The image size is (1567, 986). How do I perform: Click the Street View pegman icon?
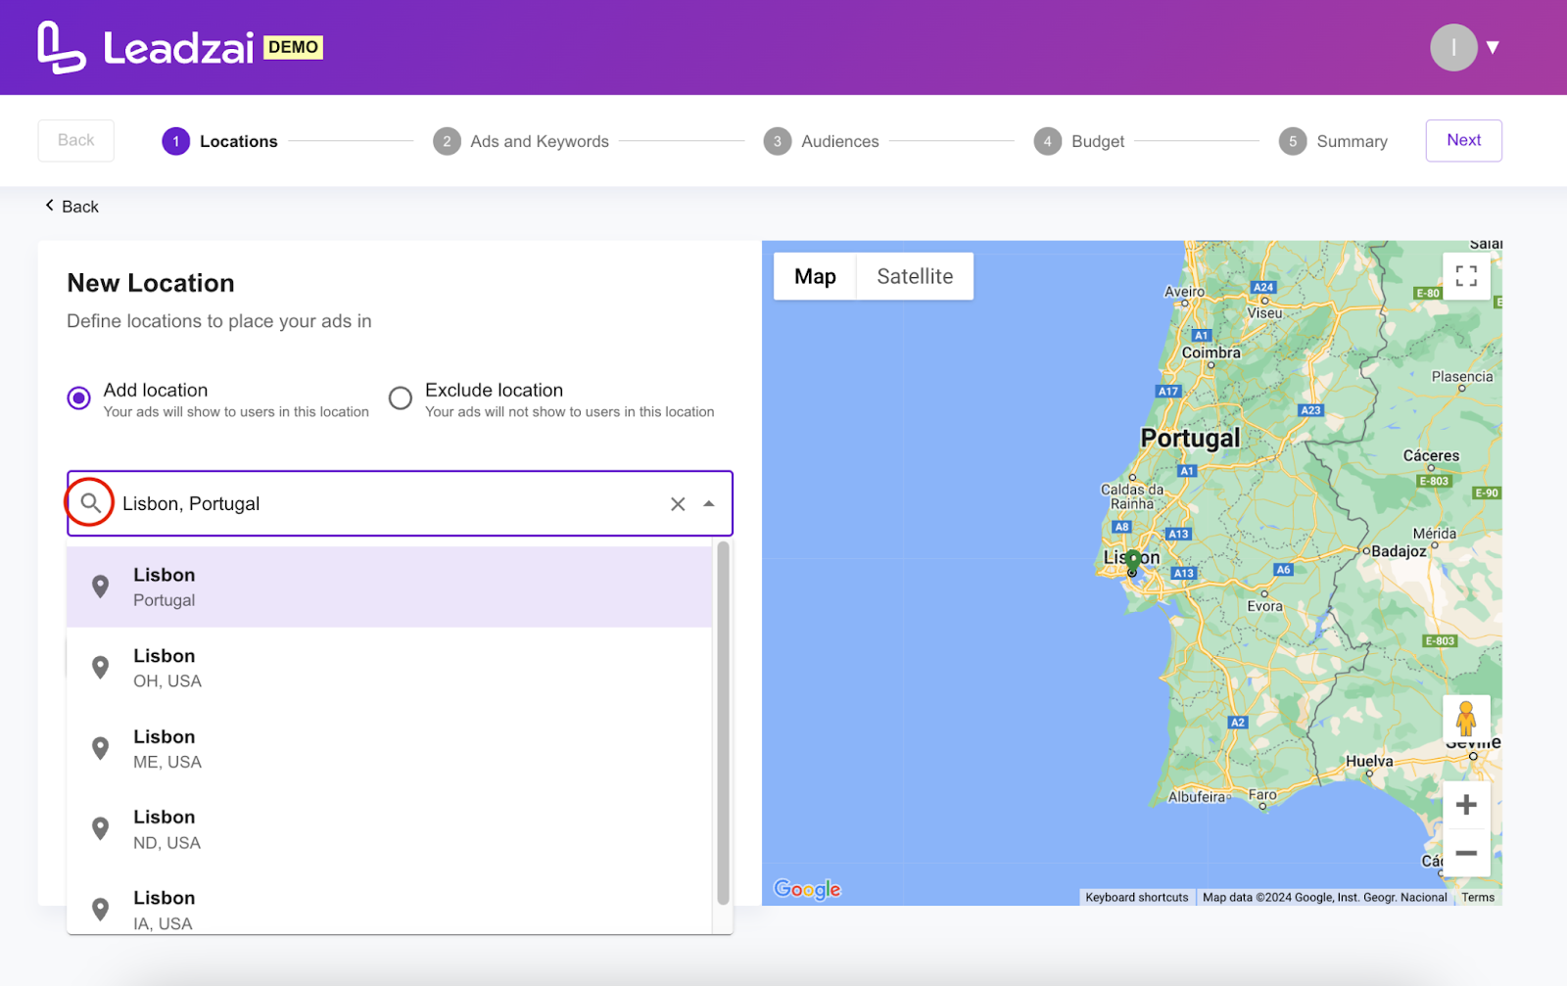pyautogui.click(x=1466, y=719)
